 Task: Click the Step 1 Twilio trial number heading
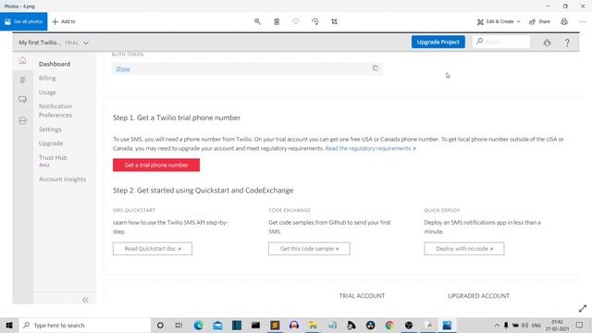click(x=177, y=117)
